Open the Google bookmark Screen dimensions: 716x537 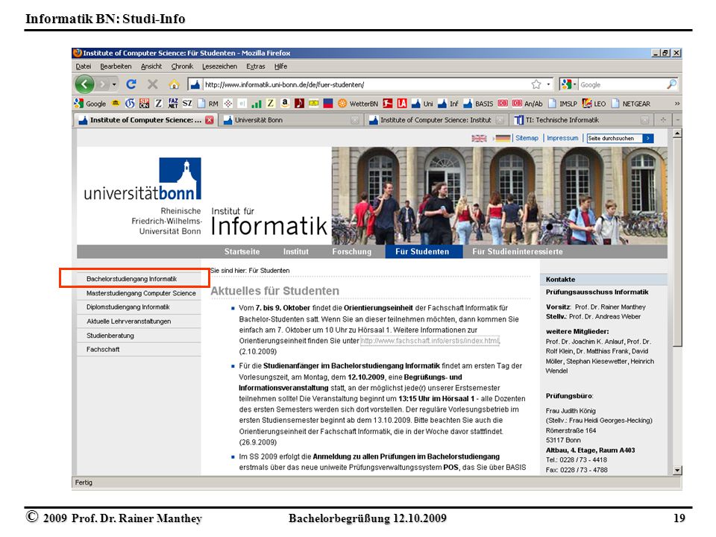(x=90, y=104)
